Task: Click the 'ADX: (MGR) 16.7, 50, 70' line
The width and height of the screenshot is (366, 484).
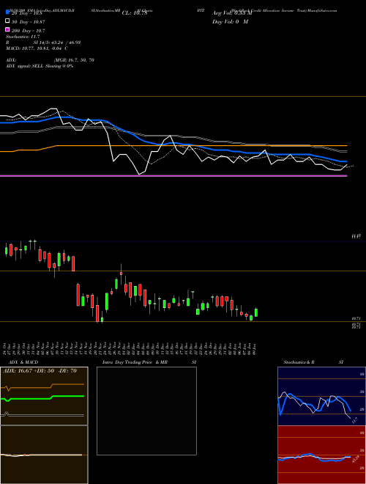Action: tap(50, 60)
